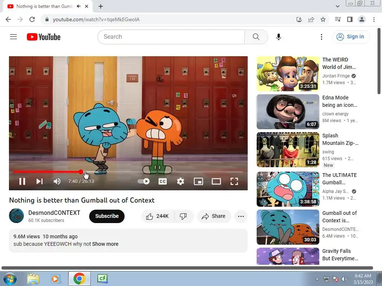
Task: Open the tab search chevron
Action: (337, 6)
